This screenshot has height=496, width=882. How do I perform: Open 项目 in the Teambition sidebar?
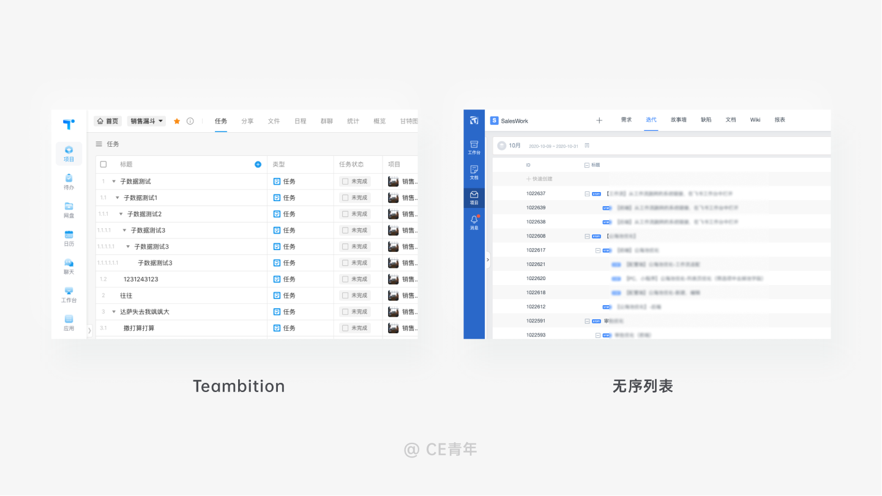[x=69, y=154]
